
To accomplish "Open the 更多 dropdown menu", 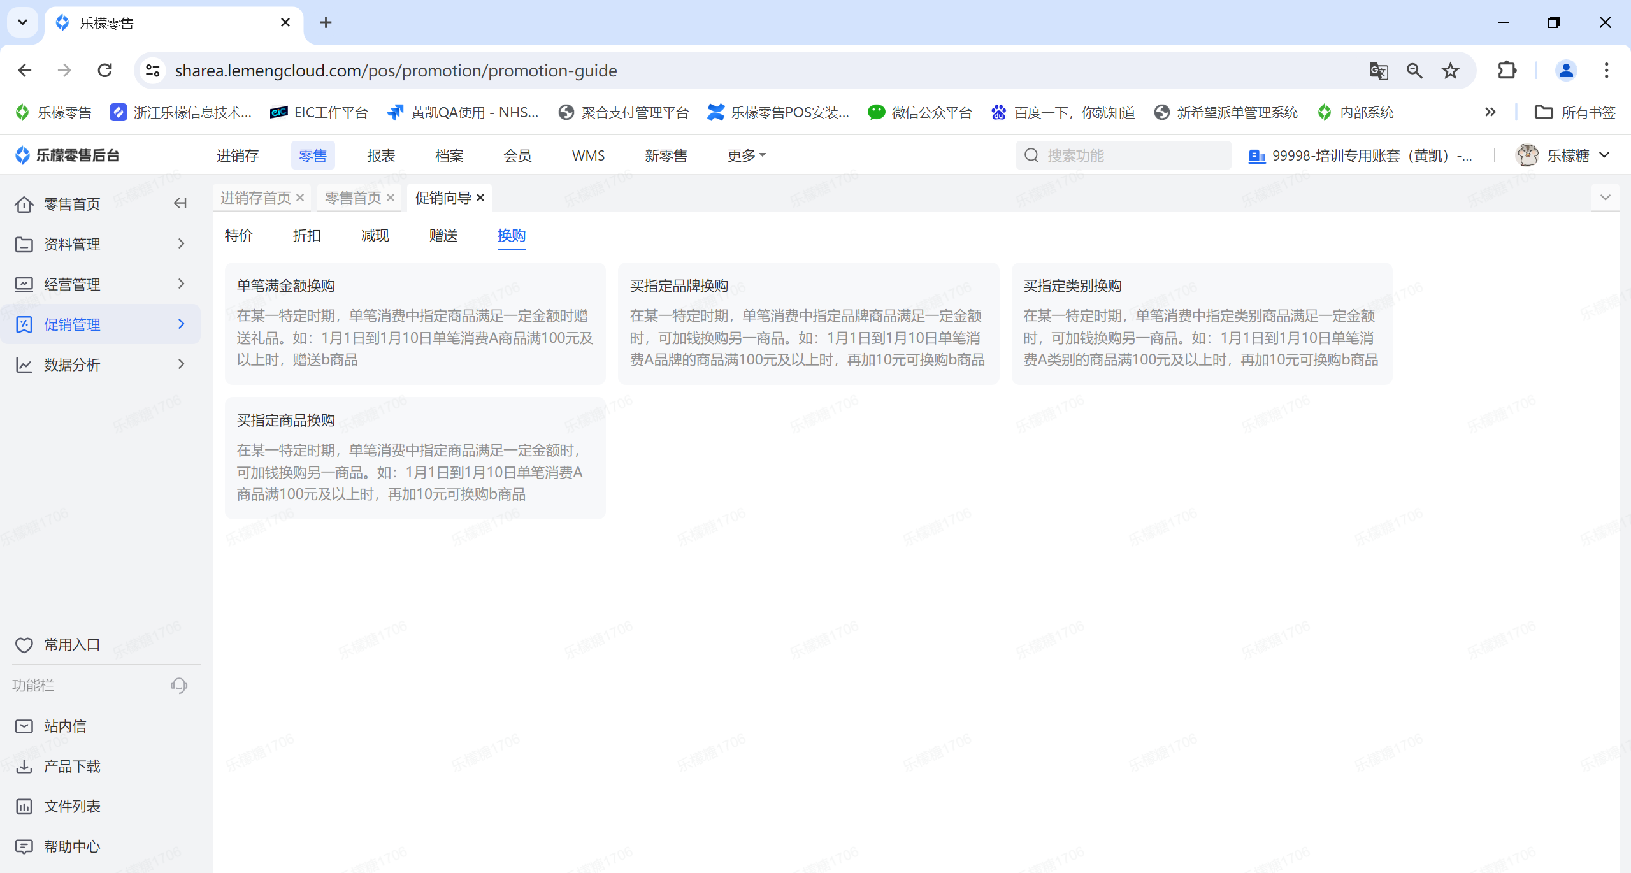I will [746, 155].
